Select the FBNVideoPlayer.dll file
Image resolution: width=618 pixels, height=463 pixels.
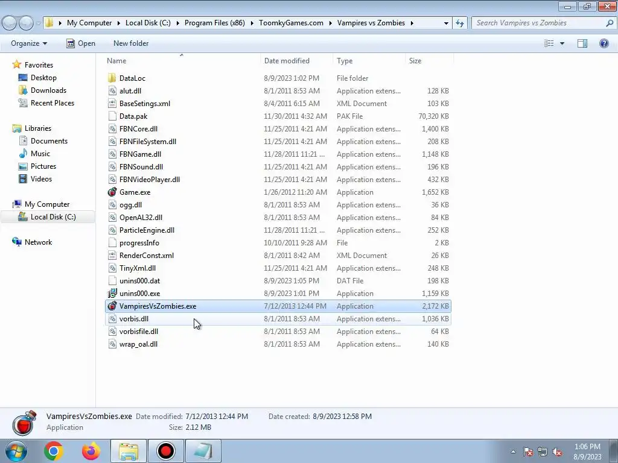(x=150, y=179)
